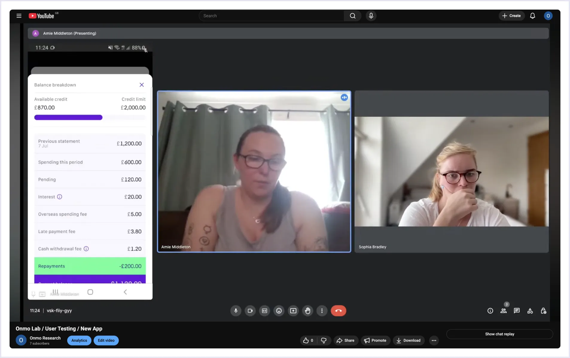The image size is (570, 358).
Task: Click the Analytics button
Action: [79, 340]
